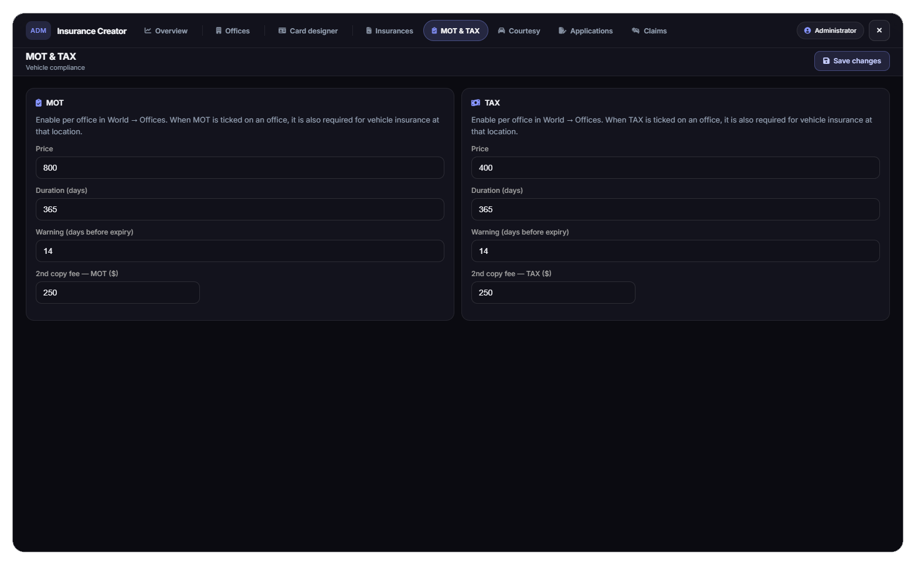Viewport: 921px width, 564px height.
Task: Edit the MOT price field
Action: 240,168
